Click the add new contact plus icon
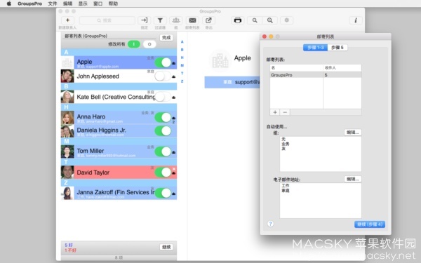Image resolution: width=421 pixels, height=263 pixels. click(67, 20)
